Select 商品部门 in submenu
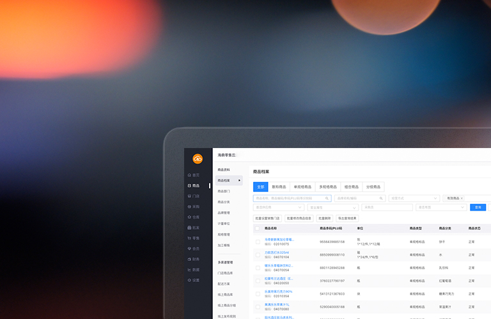Screen dimensions: 491x319 (224, 191)
